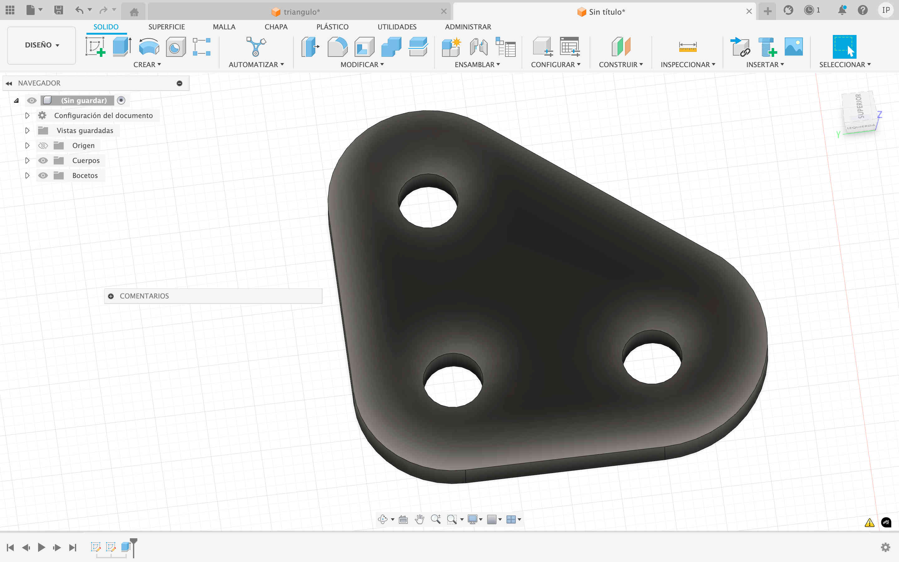Go to the Home tab icon

(134, 12)
